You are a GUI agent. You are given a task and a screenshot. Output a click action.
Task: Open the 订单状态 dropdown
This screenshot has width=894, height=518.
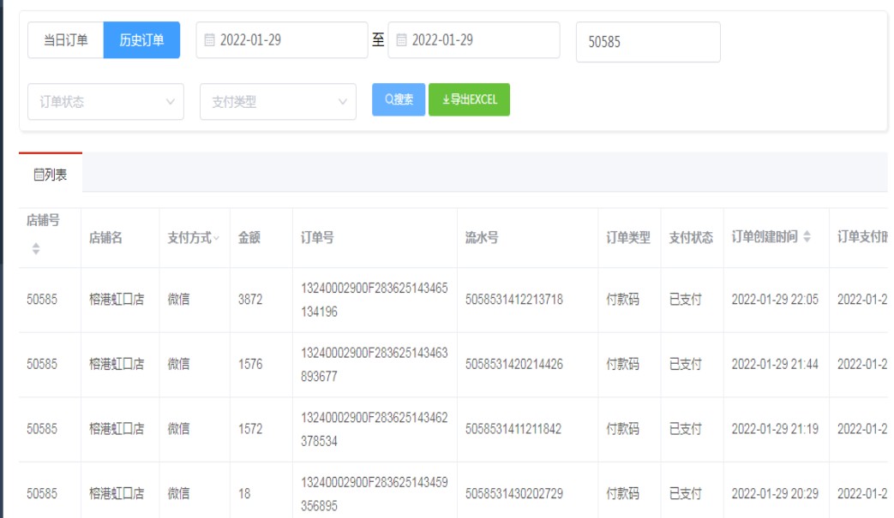click(x=105, y=101)
